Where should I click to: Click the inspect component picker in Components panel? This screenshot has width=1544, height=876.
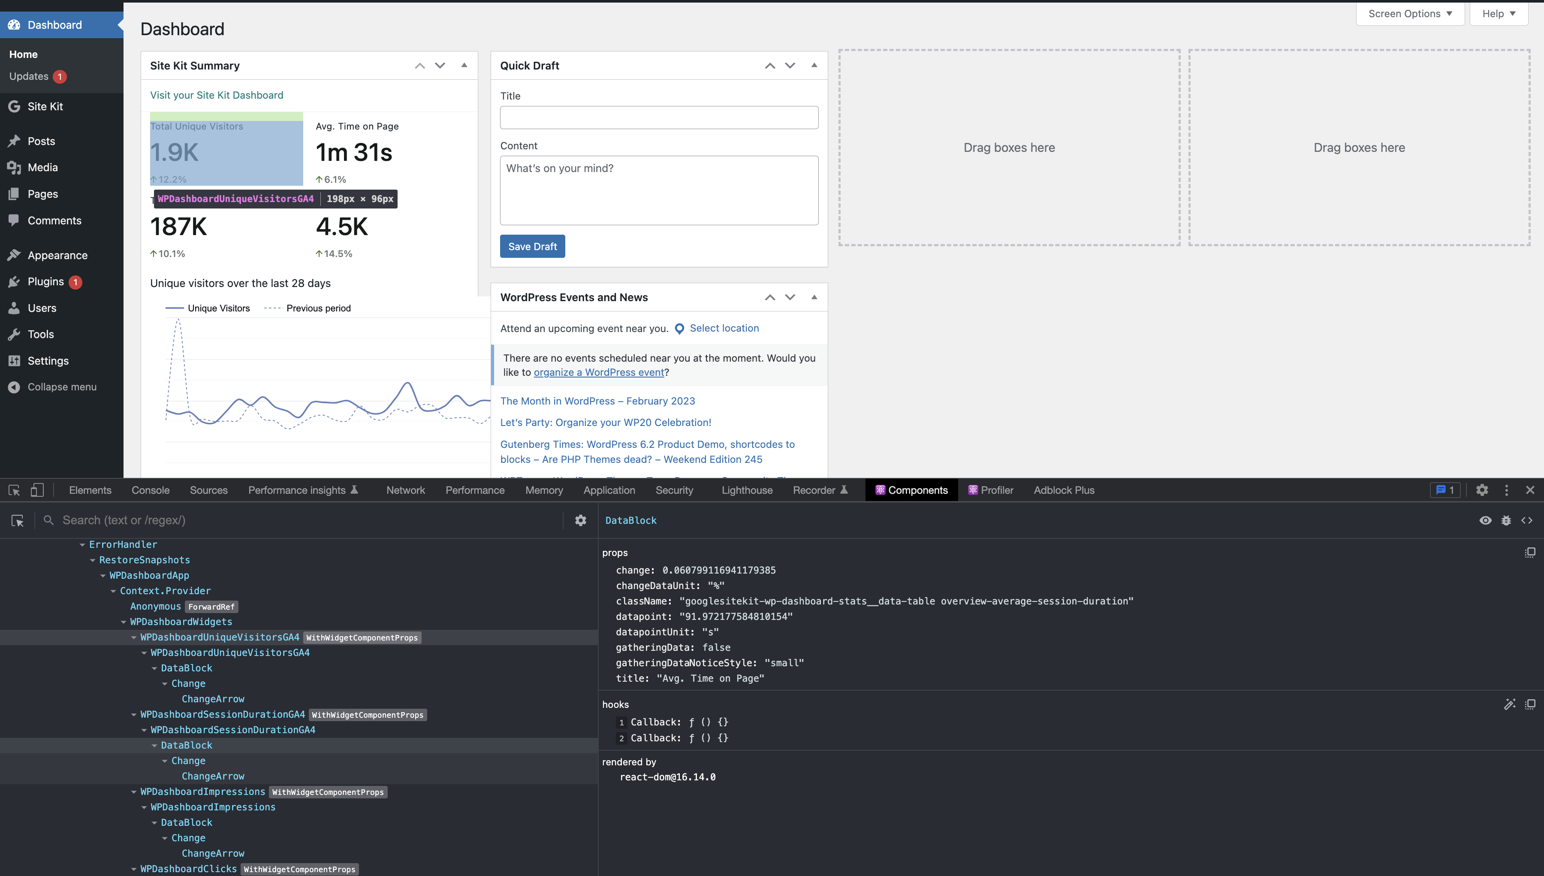[17, 520]
